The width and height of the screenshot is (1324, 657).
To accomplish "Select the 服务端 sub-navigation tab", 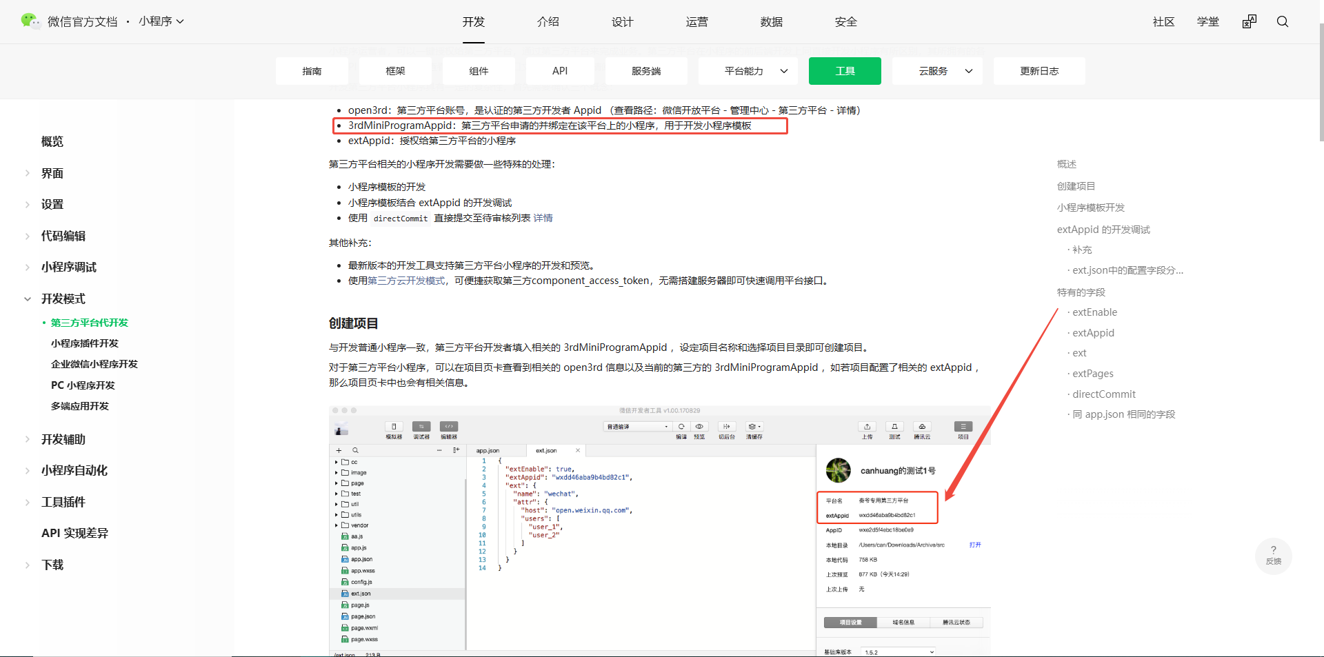I will point(646,71).
